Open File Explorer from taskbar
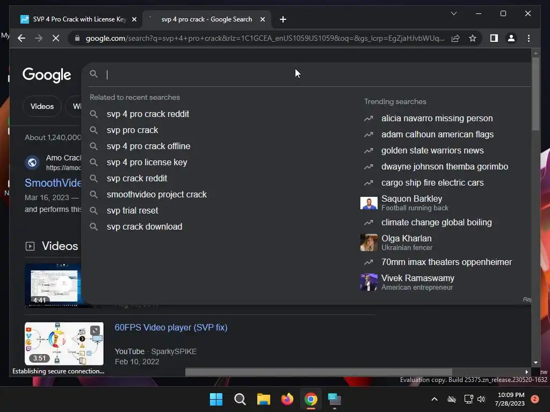The height and width of the screenshot is (412, 550). [x=263, y=399]
